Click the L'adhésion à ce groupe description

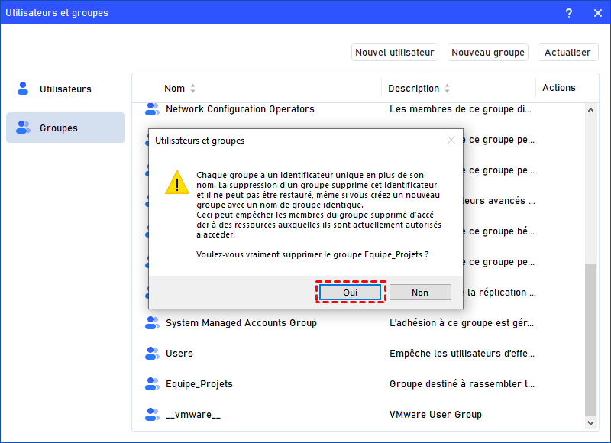[x=461, y=323]
